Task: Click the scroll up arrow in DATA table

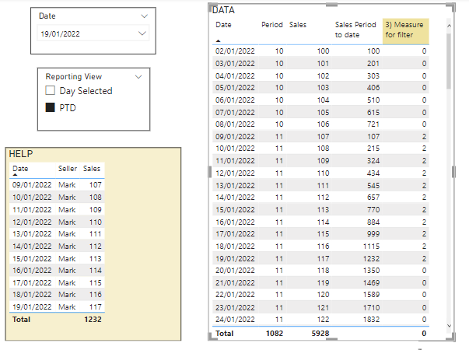Action: (x=449, y=26)
